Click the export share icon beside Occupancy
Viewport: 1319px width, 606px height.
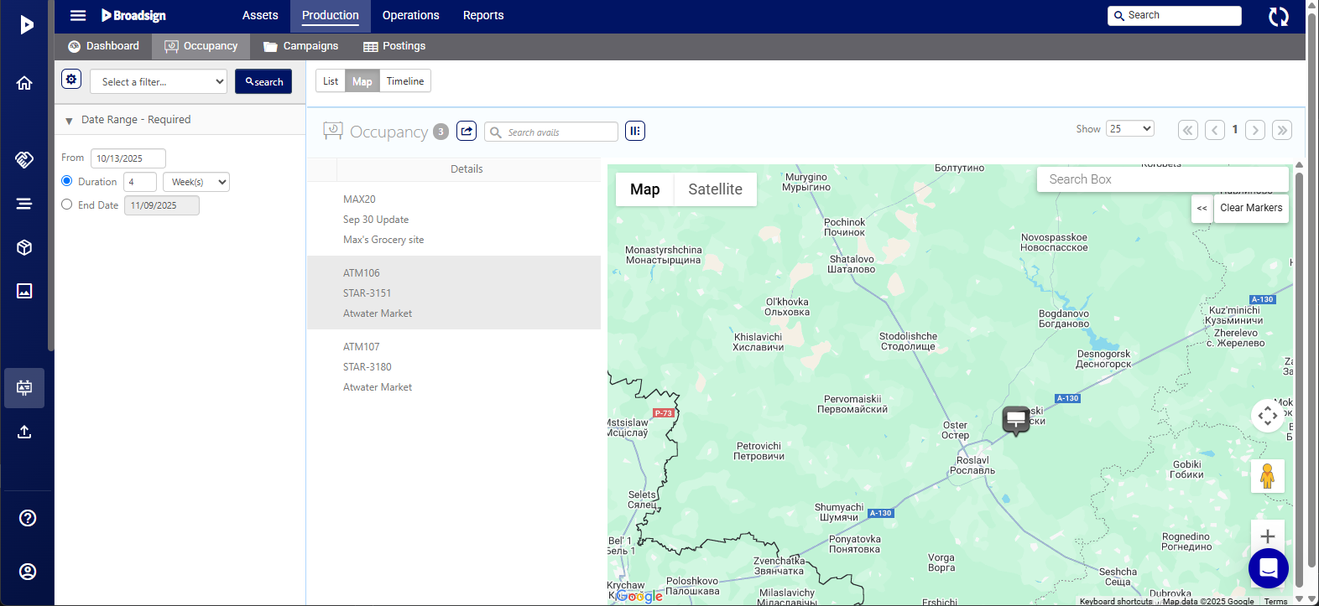pyautogui.click(x=467, y=131)
